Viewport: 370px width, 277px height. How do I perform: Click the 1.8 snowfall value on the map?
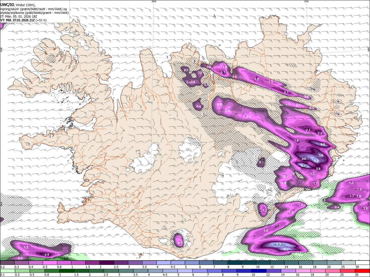(x=296, y=141)
